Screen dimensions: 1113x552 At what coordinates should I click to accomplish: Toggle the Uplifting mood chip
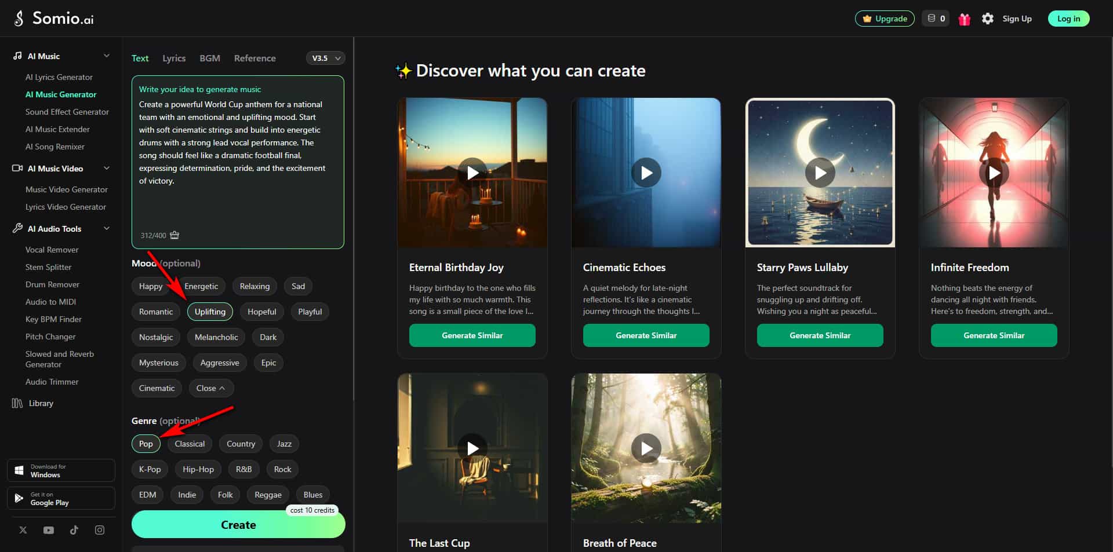click(210, 312)
